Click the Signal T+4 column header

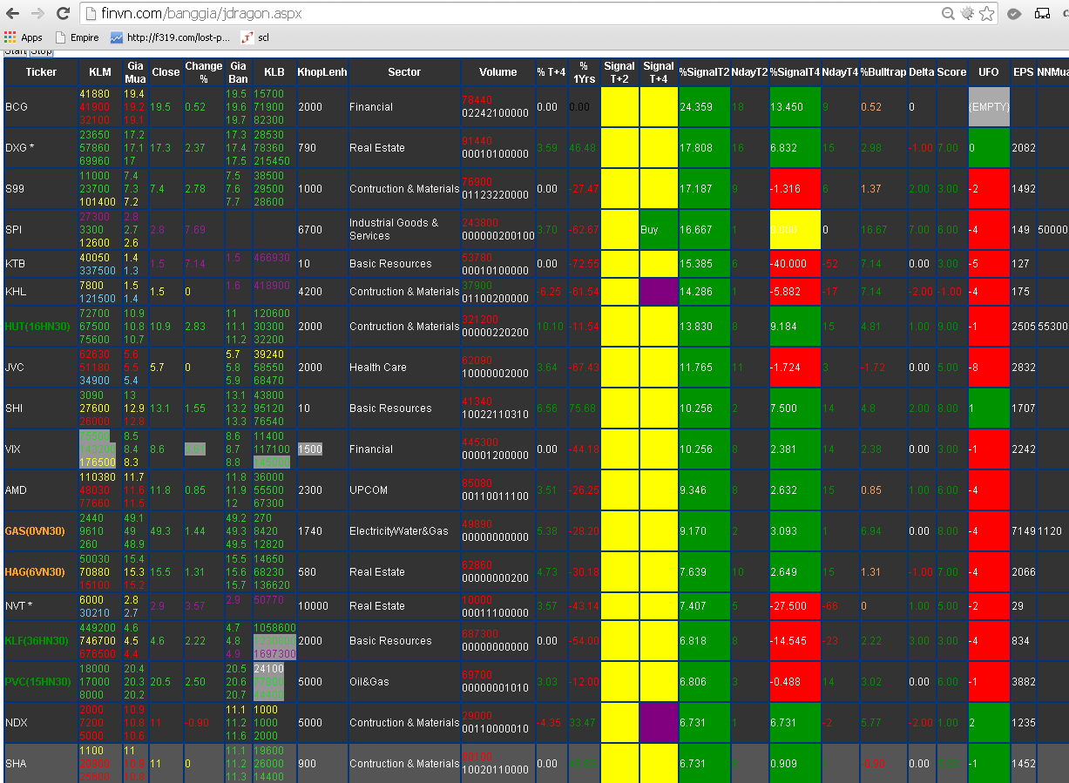(658, 72)
